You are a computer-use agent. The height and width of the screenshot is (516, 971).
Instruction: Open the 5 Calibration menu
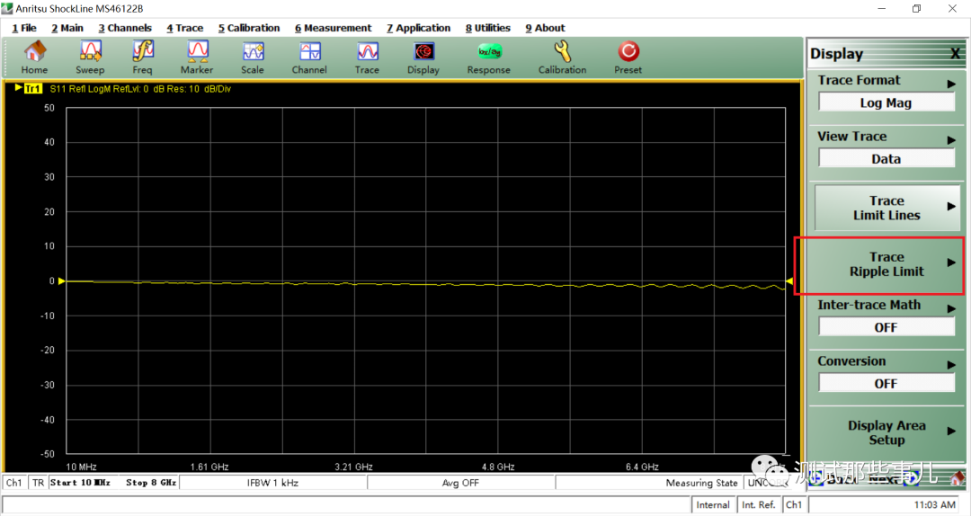point(249,28)
